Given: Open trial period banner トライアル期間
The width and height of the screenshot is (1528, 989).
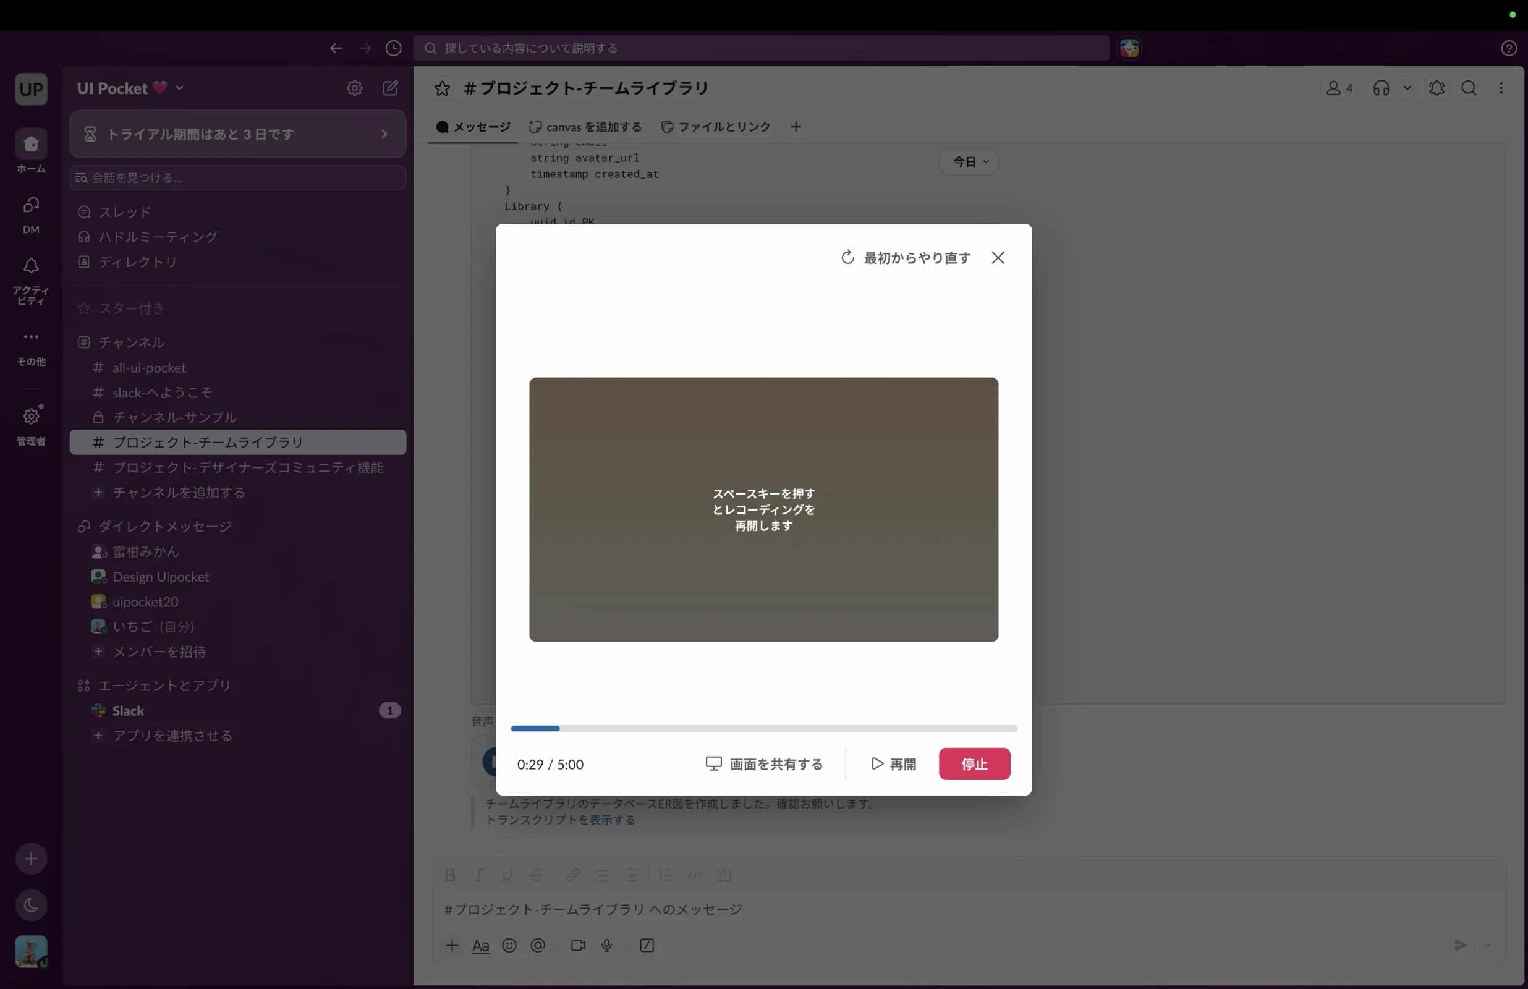Looking at the screenshot, I should (x=237, y=134).
